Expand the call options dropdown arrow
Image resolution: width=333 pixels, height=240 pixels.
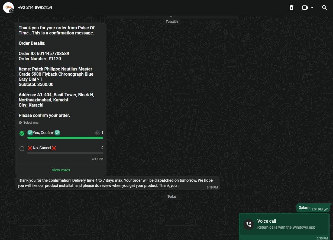point(312,8)
